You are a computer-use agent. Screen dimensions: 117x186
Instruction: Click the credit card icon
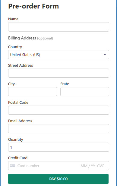12,166
